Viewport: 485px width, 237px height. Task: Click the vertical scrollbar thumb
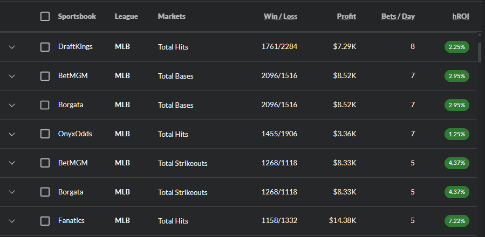[480, 53]
